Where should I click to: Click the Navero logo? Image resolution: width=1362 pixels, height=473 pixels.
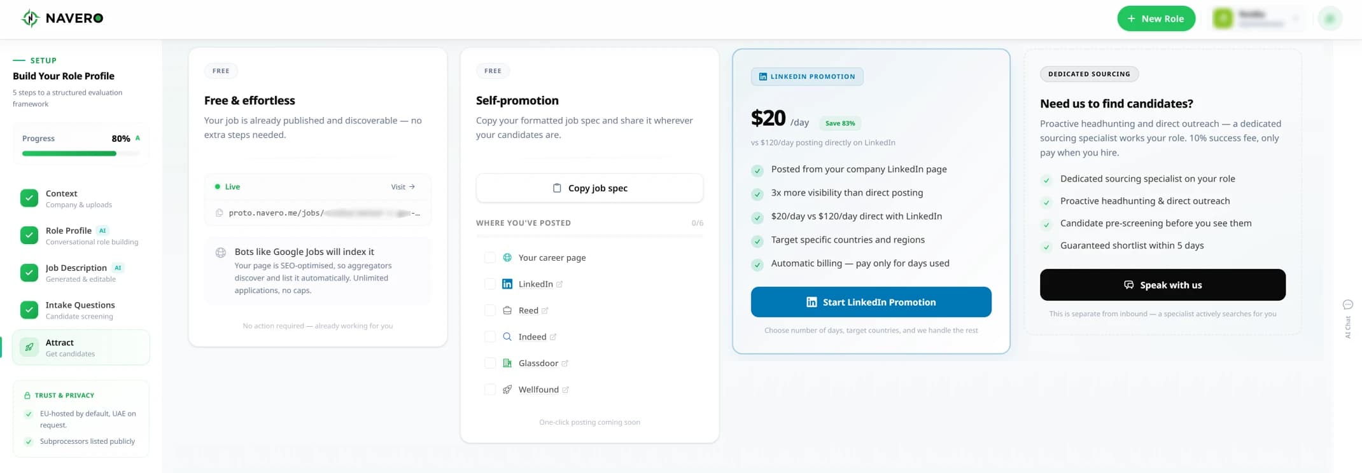(62, 18)
